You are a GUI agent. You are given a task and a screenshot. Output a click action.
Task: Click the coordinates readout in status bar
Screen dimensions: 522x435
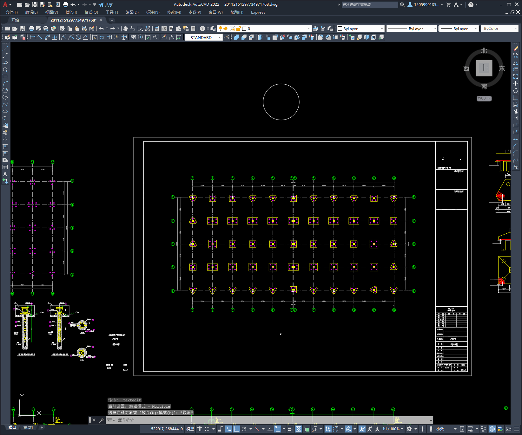click(167, 429)
